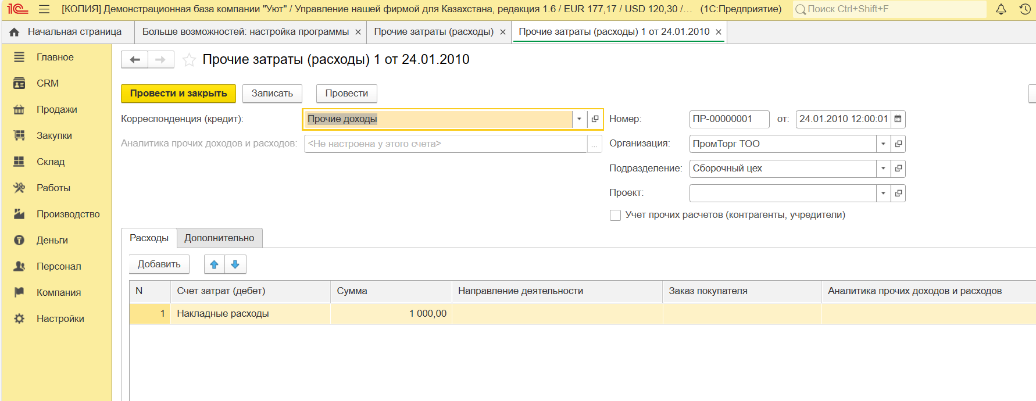Move row up with blue arrow
Screen dimensions: 1036x401
214,264
